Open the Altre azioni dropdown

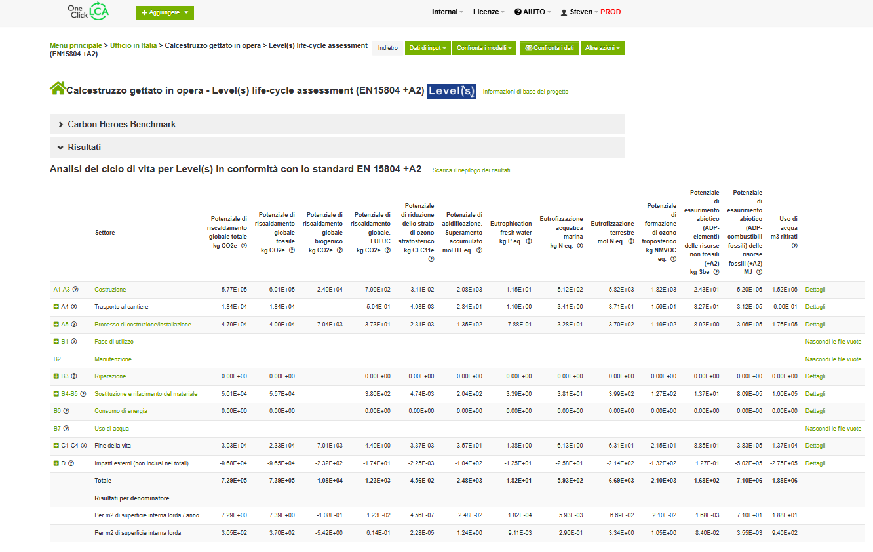tap(602, 48)
